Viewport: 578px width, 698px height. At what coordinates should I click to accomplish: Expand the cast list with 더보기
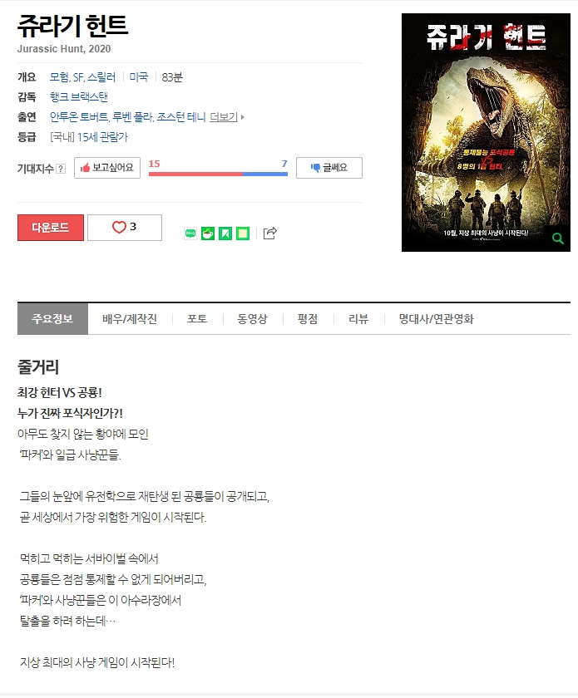pos(226,117)
